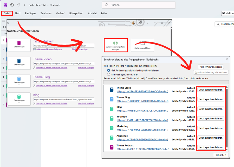Screen dimensions: 234x167
Task: Open the Ansicht tab
Action: click(92, 13)
